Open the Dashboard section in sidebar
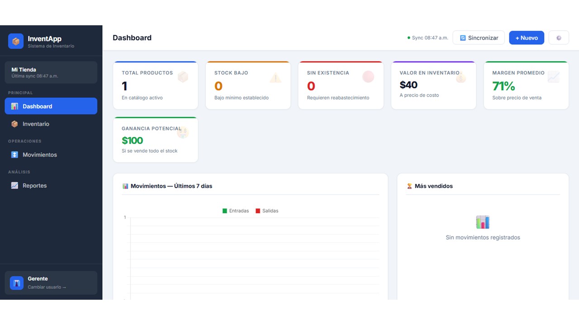 coord(51,106)
